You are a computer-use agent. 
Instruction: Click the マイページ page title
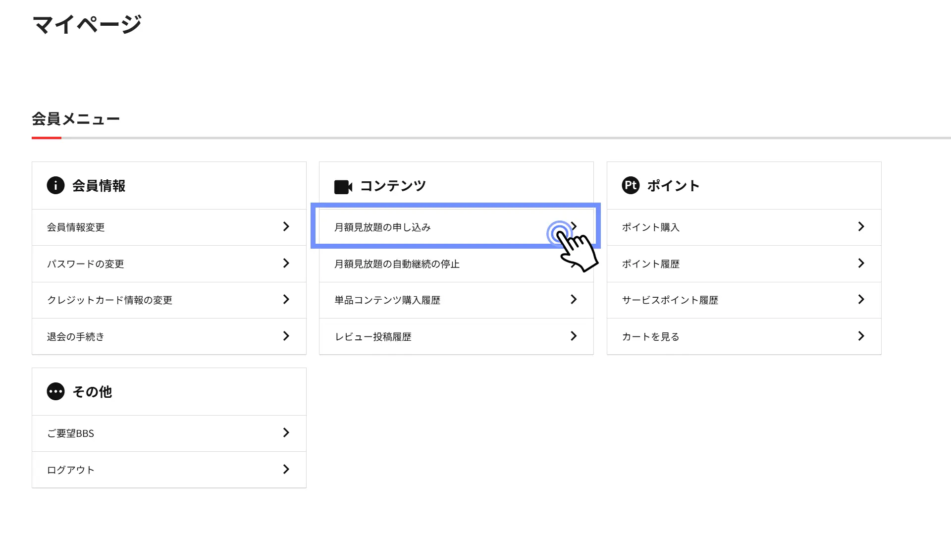[87, 24]
